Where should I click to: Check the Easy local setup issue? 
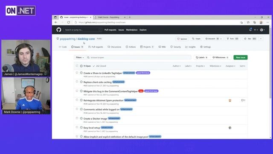click(x=77, y=127)
